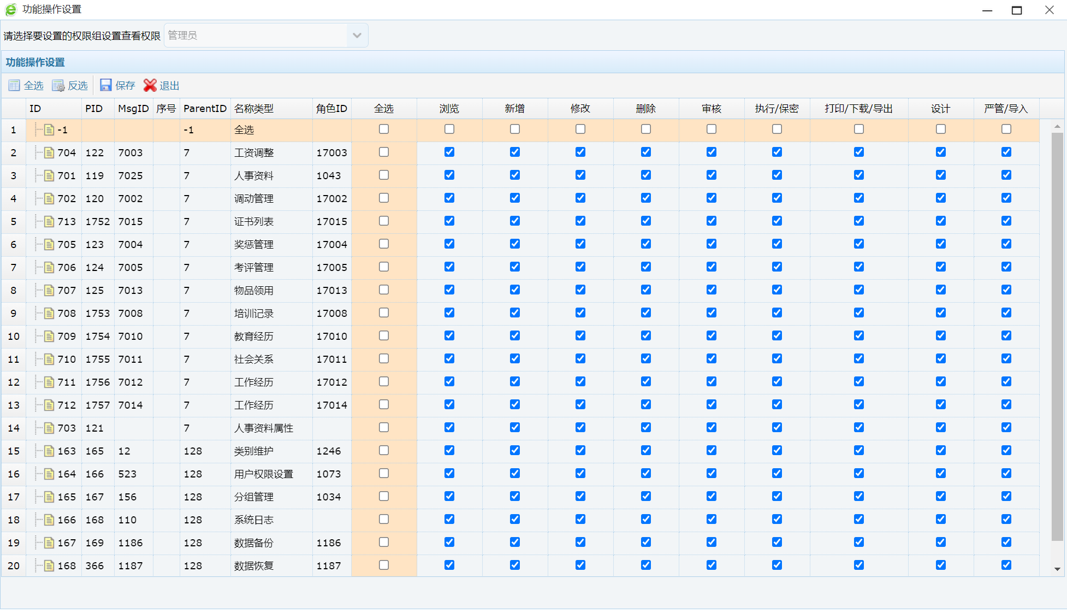Screen dimensions: 1067x613
Task: Click the 全选 (select all) toolbar icon
Action: (14, 85)
